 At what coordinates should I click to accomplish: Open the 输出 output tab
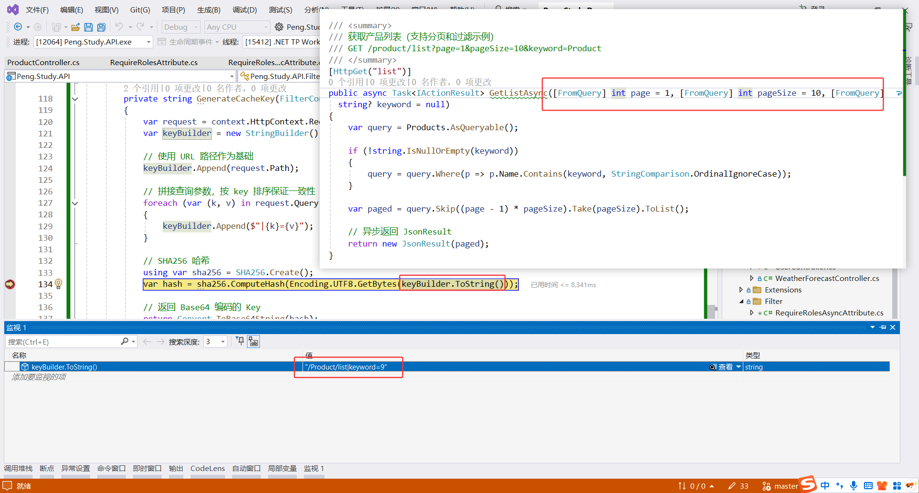click(x=176, y=468)
